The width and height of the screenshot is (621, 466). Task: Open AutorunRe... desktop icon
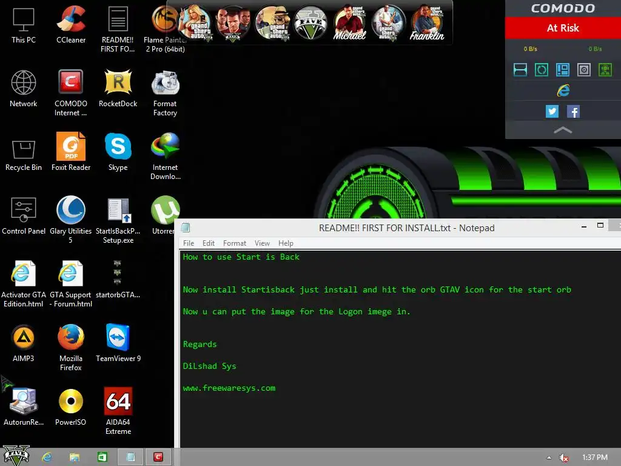[24, 406]
